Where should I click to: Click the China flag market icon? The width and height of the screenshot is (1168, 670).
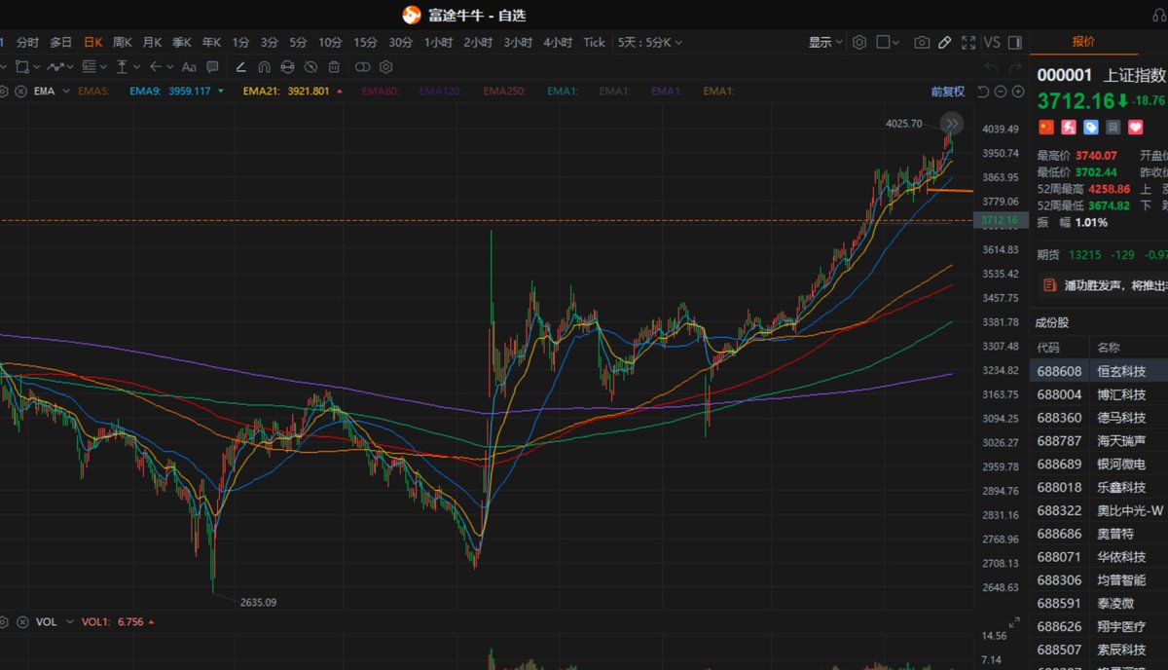pos(1046,127)
